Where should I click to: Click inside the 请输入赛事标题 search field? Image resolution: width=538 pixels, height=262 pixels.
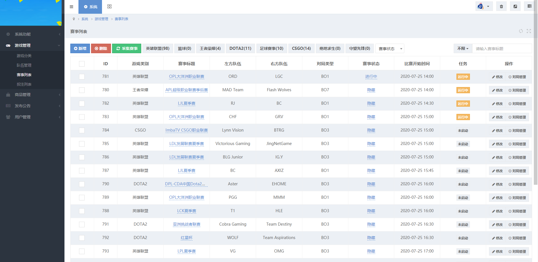coord(502,48)
